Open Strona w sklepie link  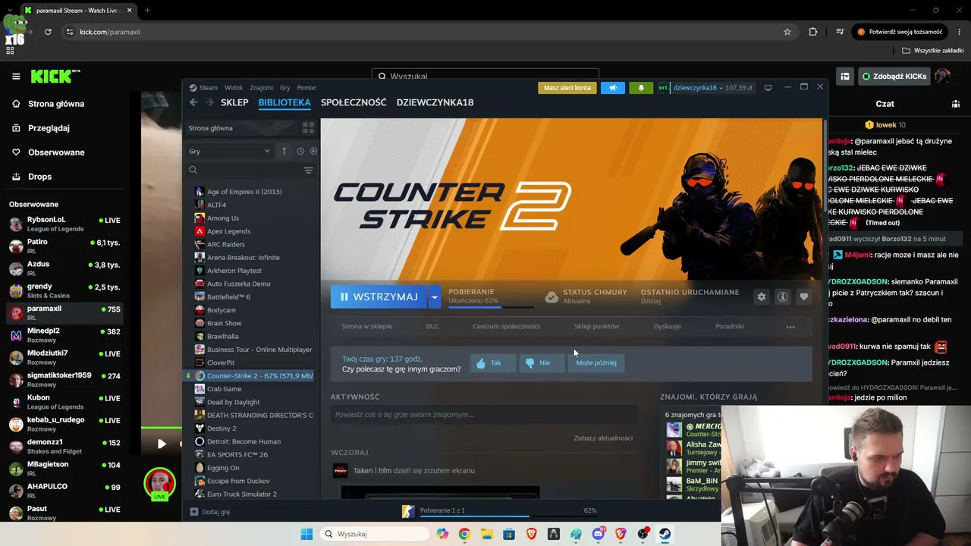(367, 327)
